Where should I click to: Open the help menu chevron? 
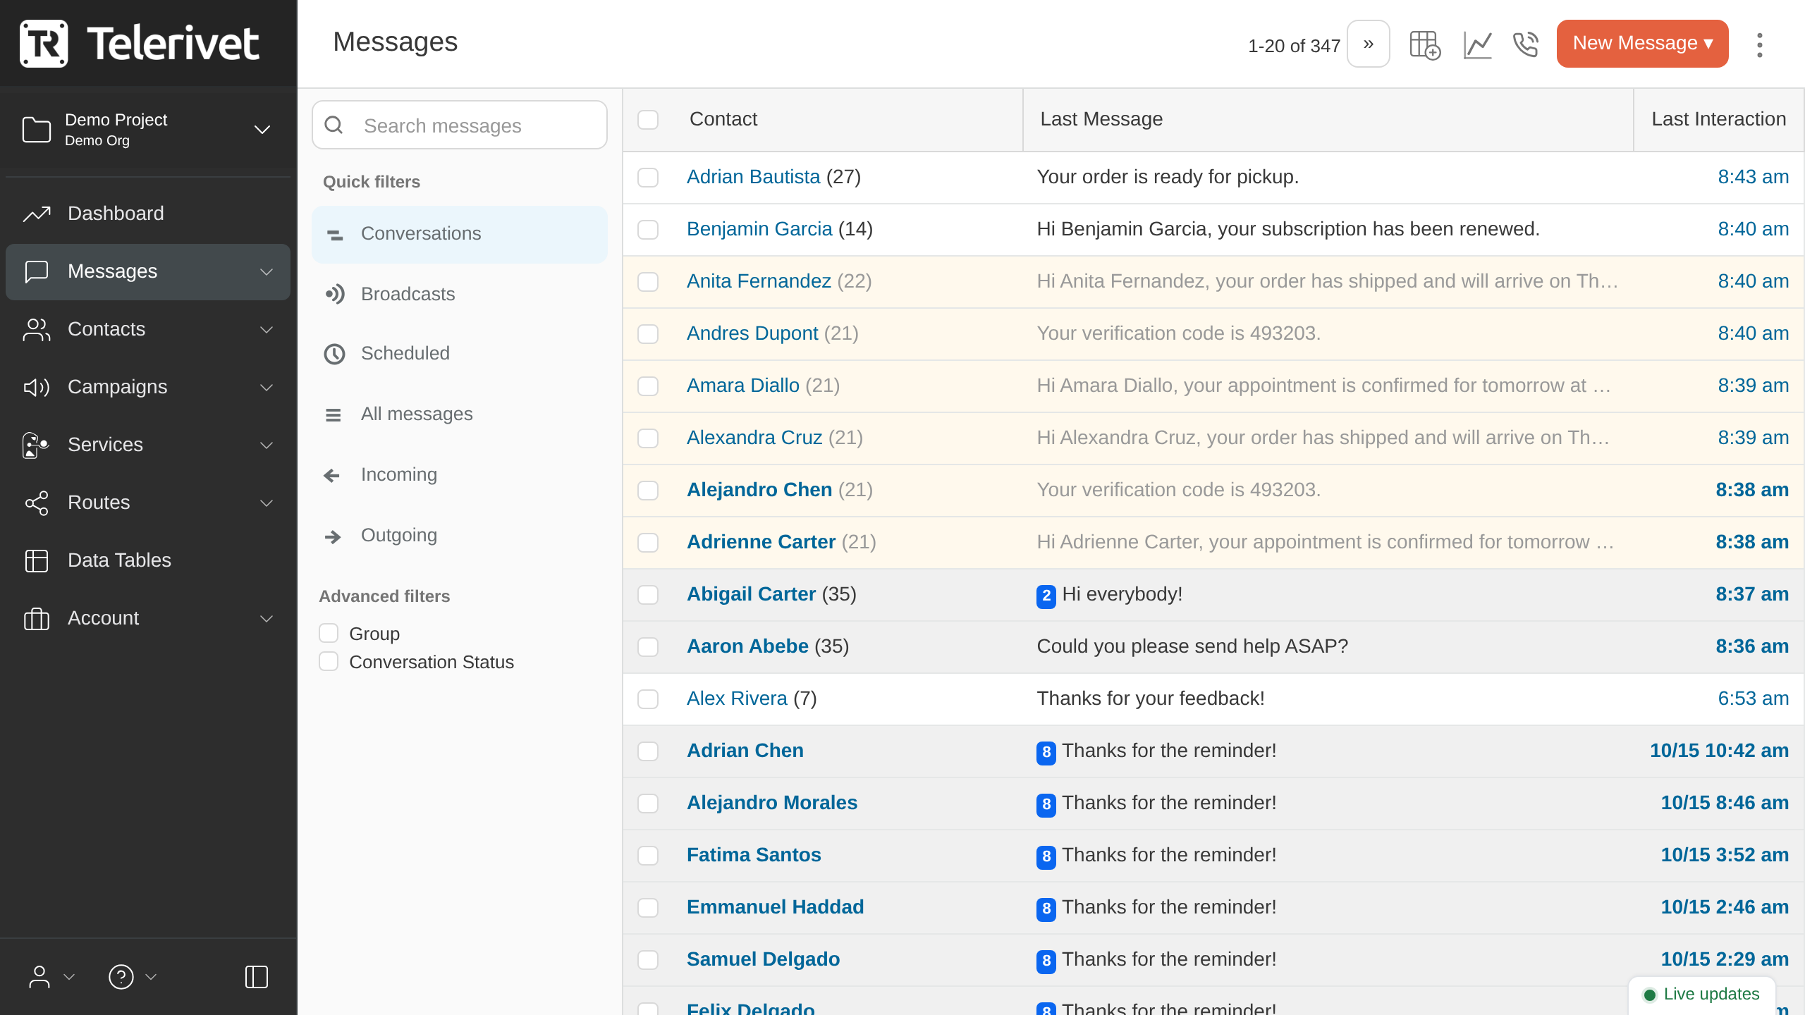click(151, 977)
